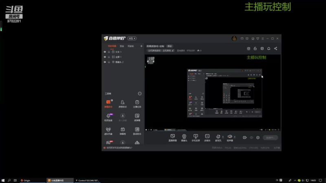Open the download-arrow tool beside 视频连麦
Image resolution: width=326 pixels, height=183 pixels.
[123, 118]
